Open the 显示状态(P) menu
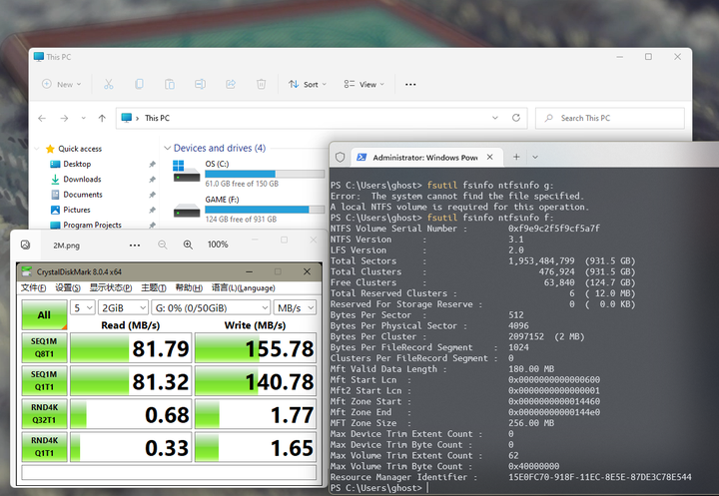Image resolution: width=719 pixels, height=496 pixels. coord(111,287)
